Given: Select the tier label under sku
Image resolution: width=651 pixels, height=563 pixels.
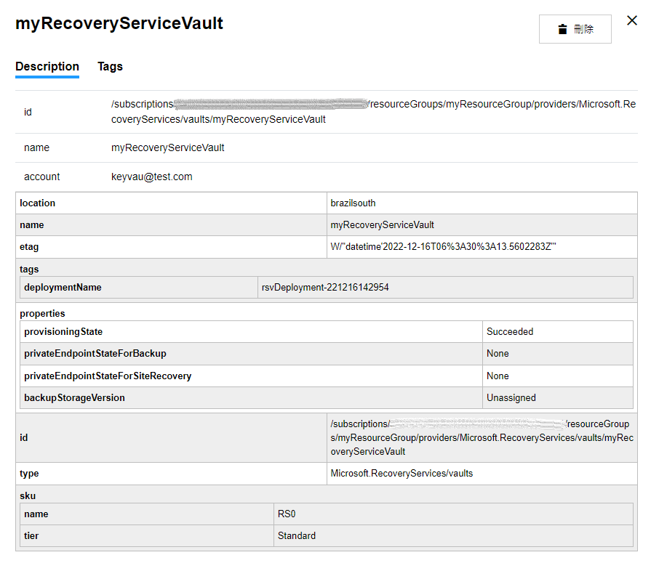Looking at the screenshot, I should (x=31, y=536).
